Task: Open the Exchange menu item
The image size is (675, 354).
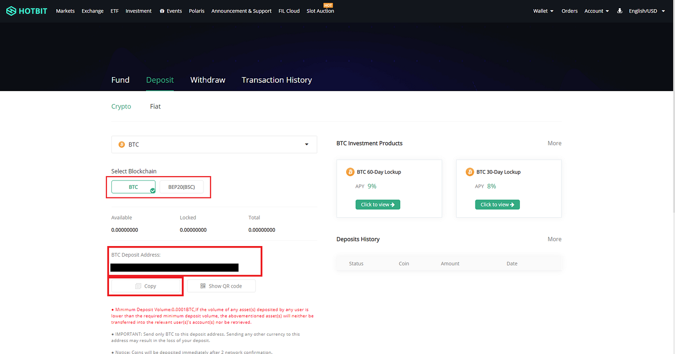Action: coord(93,11)
